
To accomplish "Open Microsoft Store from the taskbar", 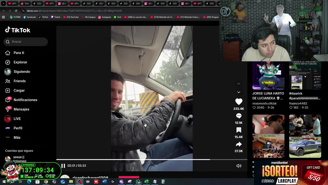I will tap(37, 182).
